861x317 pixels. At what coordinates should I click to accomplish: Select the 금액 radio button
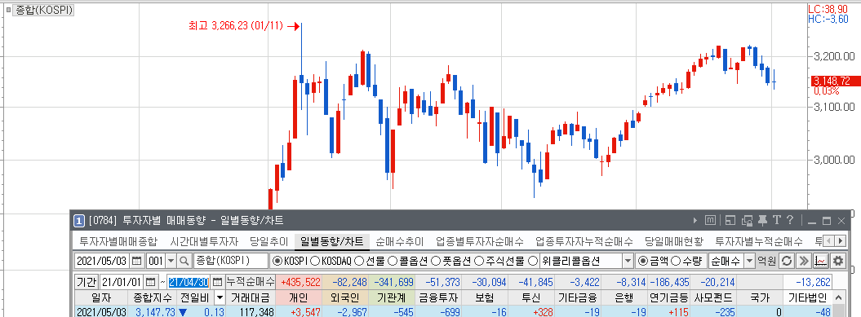643,261
